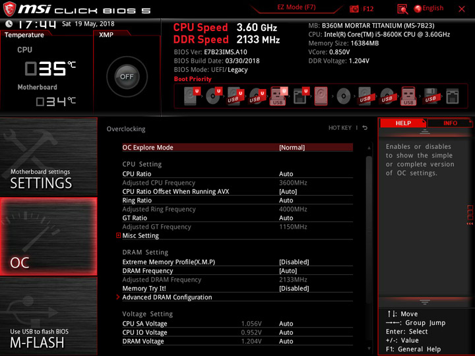The width and height of the screenshot is (475, 356).
Task: Select the UEFI USB CD/DVD boot icon
Action: [257, 96]
